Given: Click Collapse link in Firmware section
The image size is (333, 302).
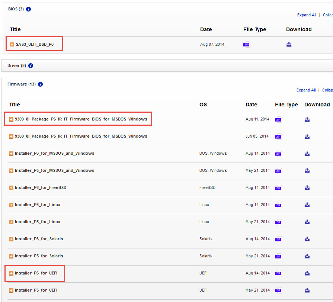Looking at the screenshot, I should point(327,90).
